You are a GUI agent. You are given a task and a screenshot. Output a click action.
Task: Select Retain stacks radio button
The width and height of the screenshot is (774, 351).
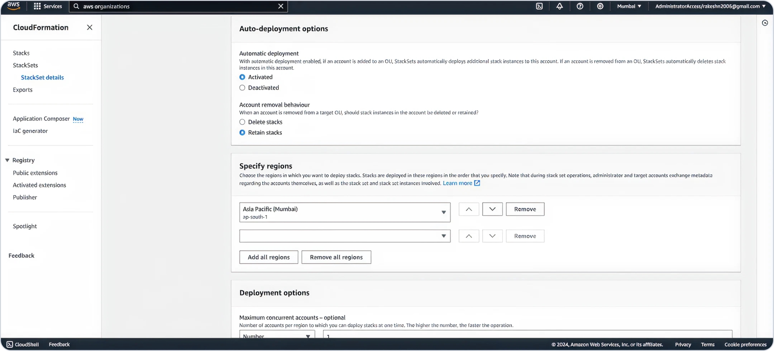242,133
